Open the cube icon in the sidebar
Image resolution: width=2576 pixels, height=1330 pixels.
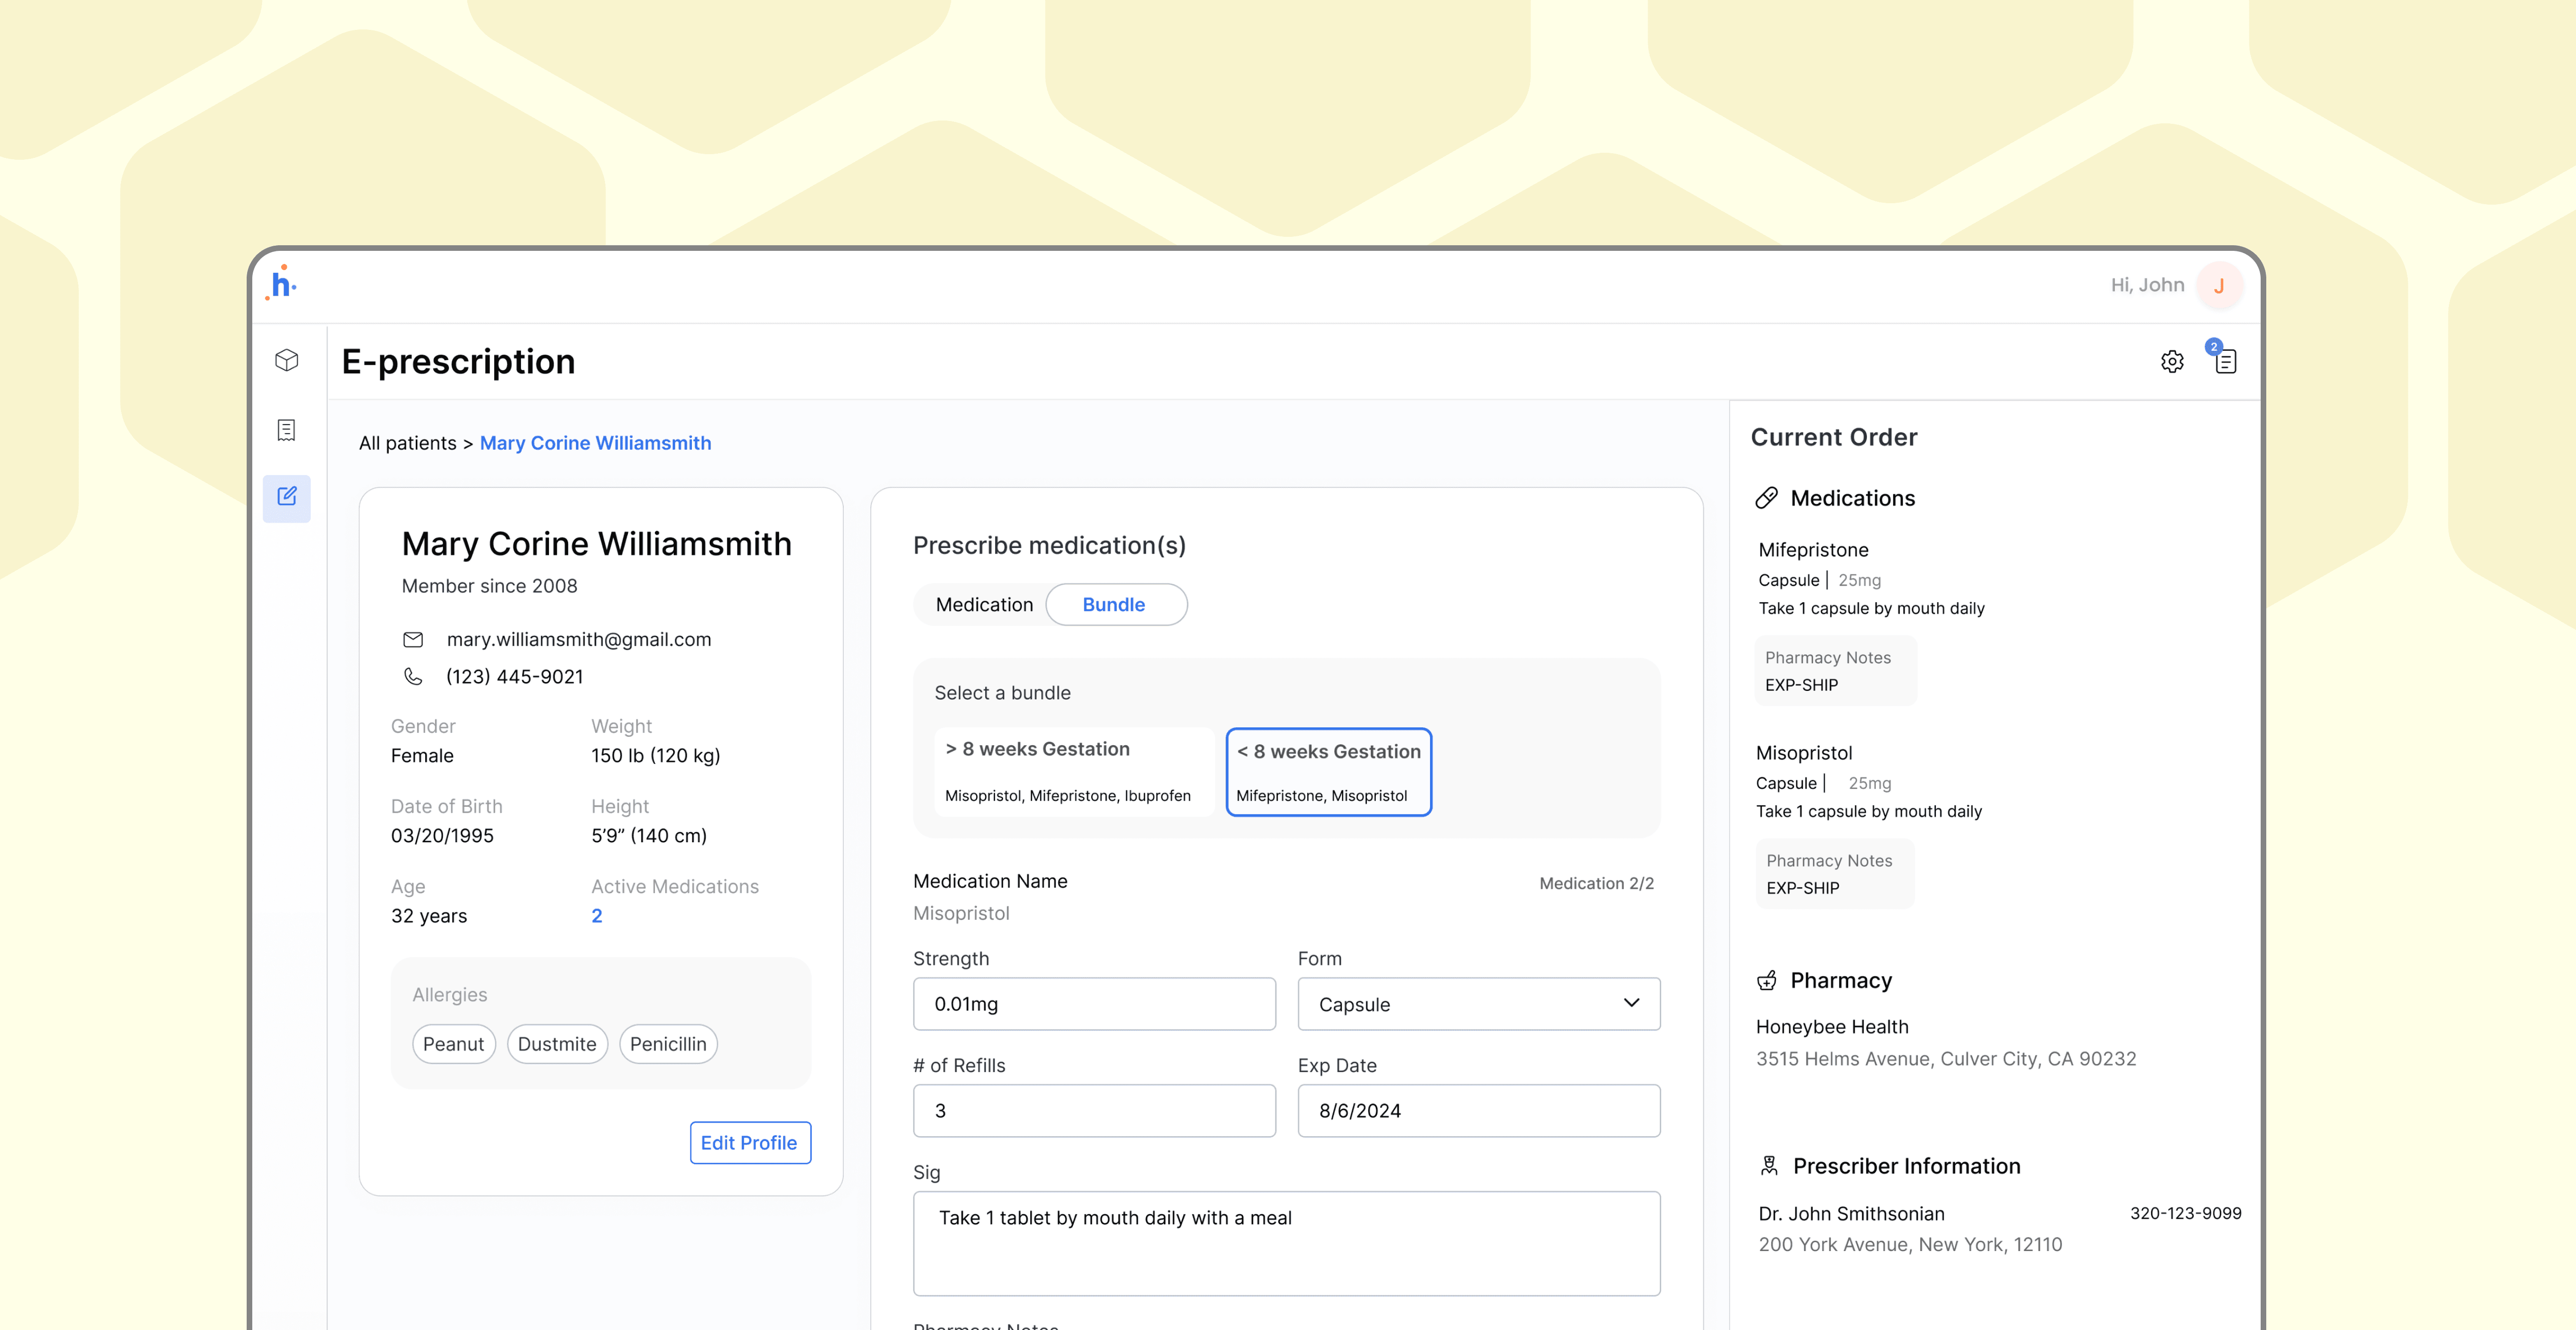click(287, 360)
